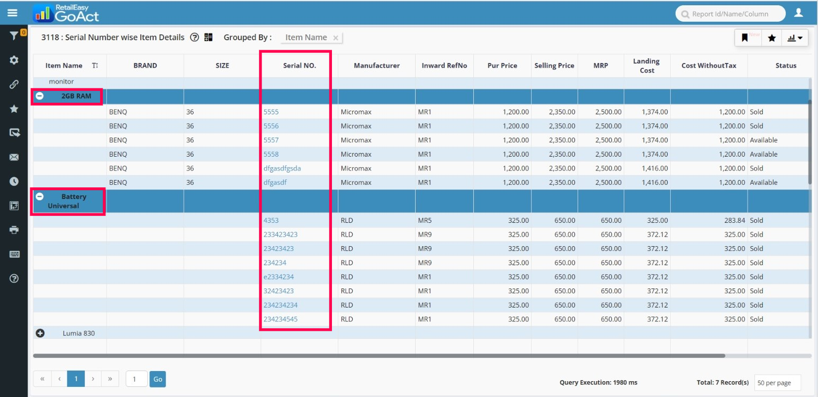Click the settings gear in sidebar
Image resolution: width=818 pixels, height=397 pixels.
14,60
